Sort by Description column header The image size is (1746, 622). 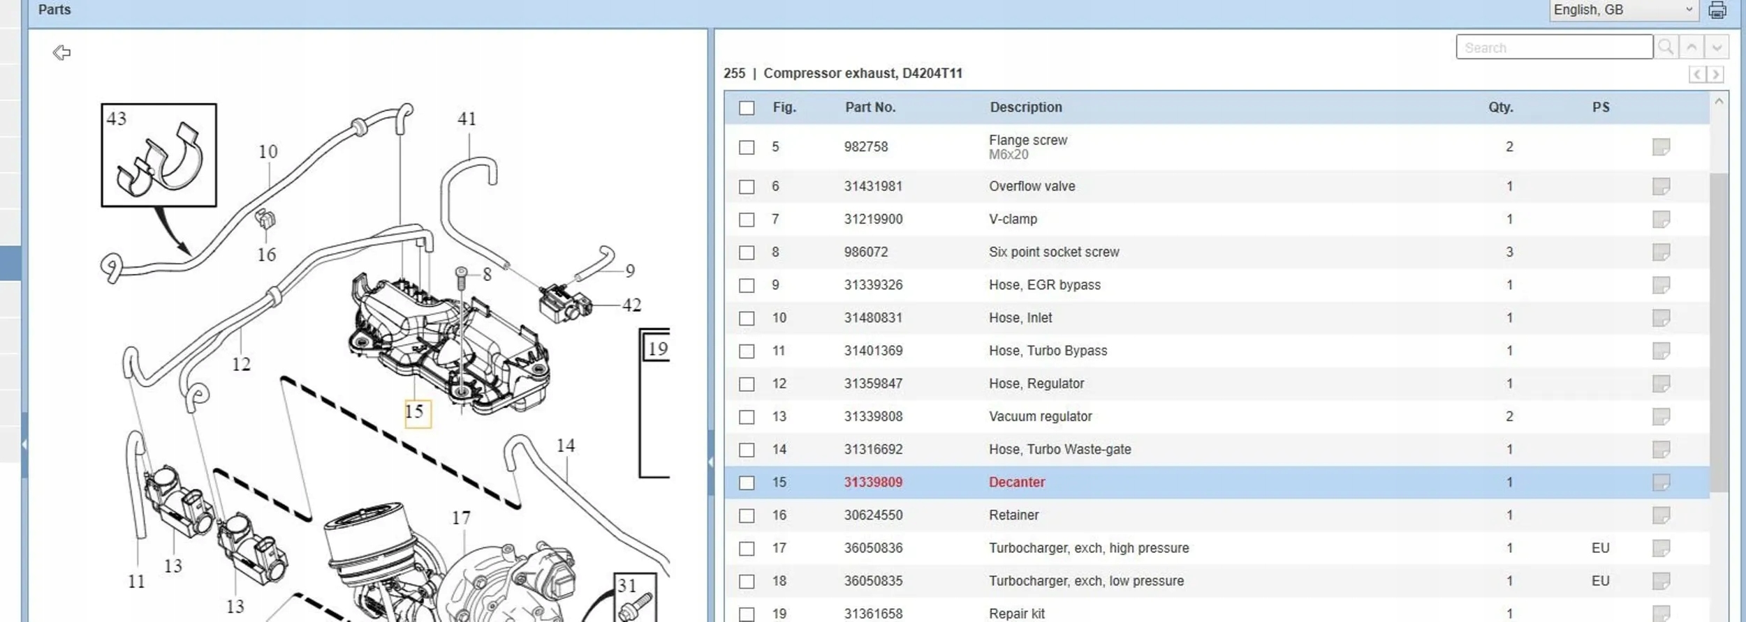pyautogui.click(x=1026, y=107)
